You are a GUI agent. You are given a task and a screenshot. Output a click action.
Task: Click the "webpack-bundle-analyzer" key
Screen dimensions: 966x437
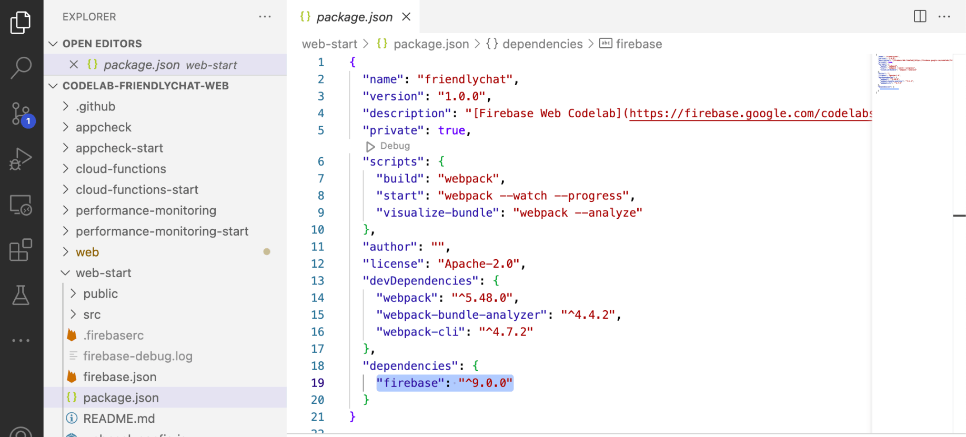tap(461, 314)
